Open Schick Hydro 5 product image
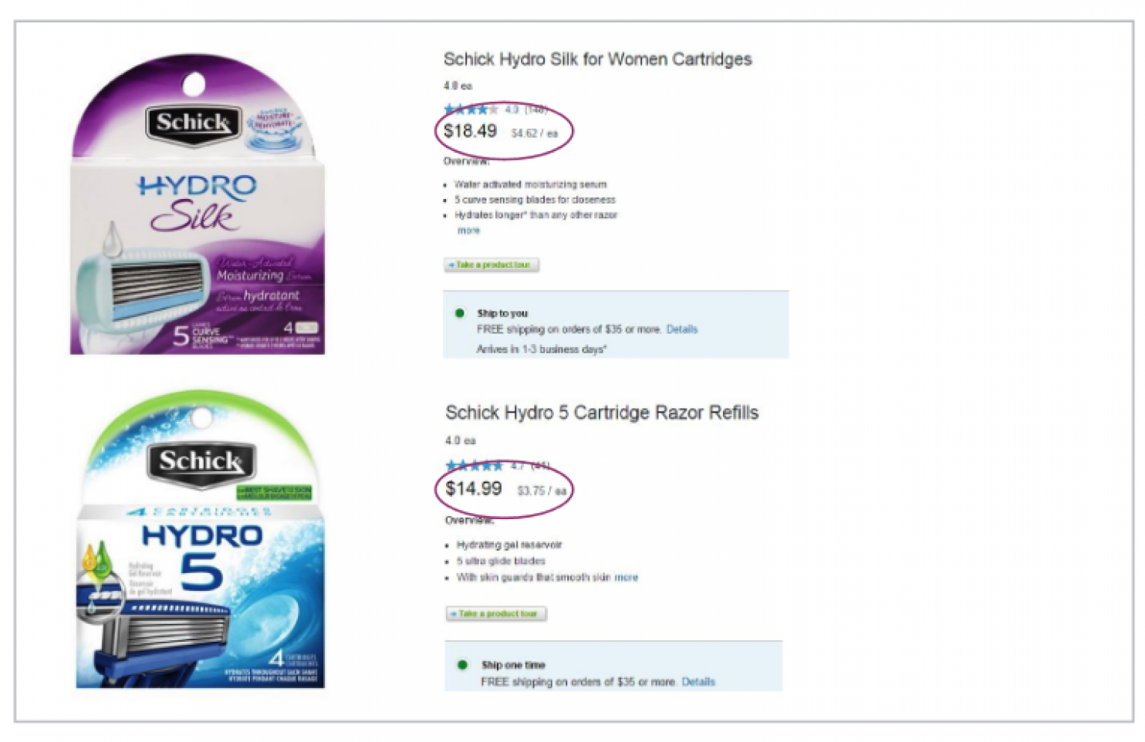 201,538
